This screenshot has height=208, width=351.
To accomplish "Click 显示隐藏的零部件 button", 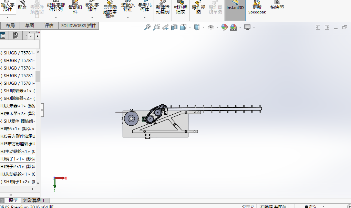I will (110, 9).
